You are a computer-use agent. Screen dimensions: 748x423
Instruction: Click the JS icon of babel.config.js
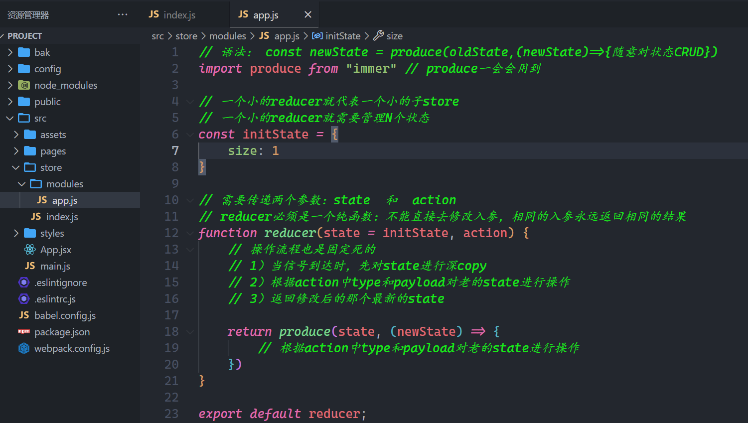tap(24, 315)
